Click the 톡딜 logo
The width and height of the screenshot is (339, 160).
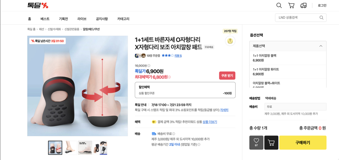tap(38, 6)
